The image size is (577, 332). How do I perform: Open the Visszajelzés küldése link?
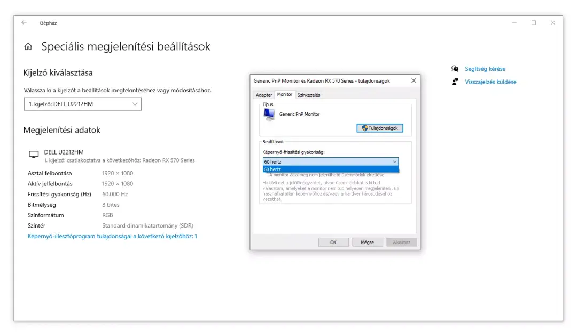coord(490,82)
